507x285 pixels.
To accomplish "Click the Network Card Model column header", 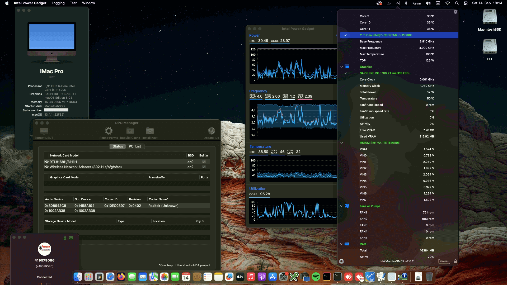I will coord(118,155).
